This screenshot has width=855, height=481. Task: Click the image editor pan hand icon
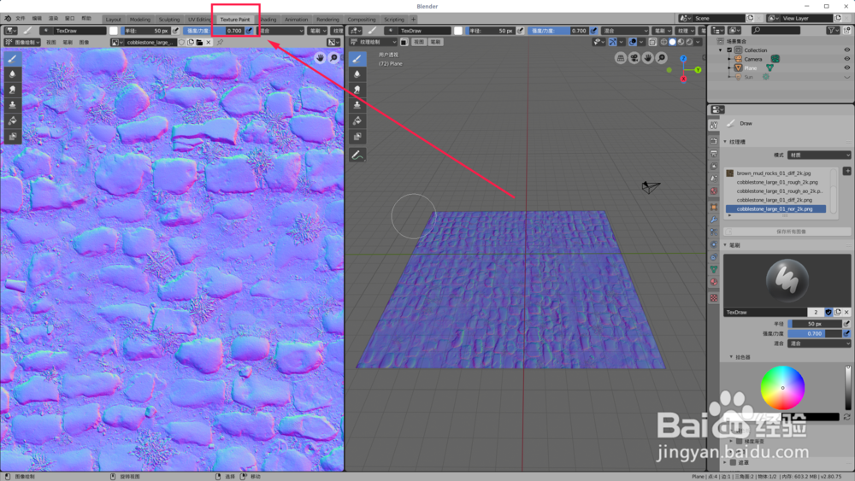320,58
